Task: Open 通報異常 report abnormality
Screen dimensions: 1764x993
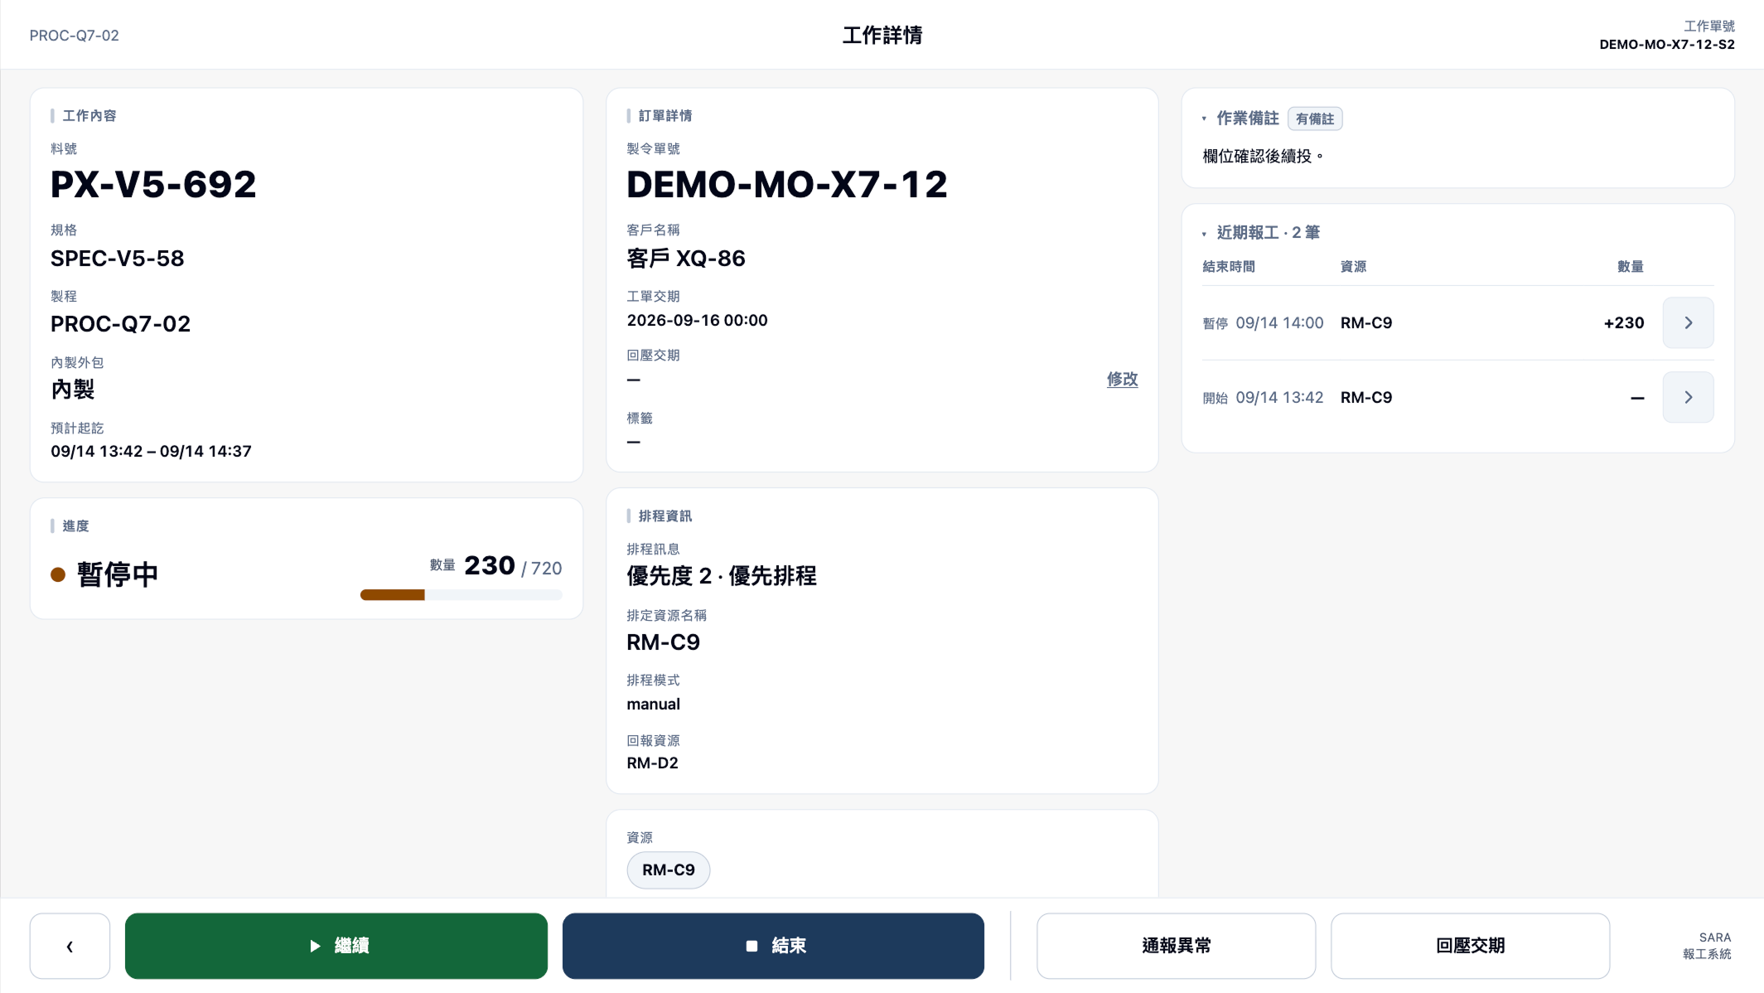Action: click(x=1176, y=946)
